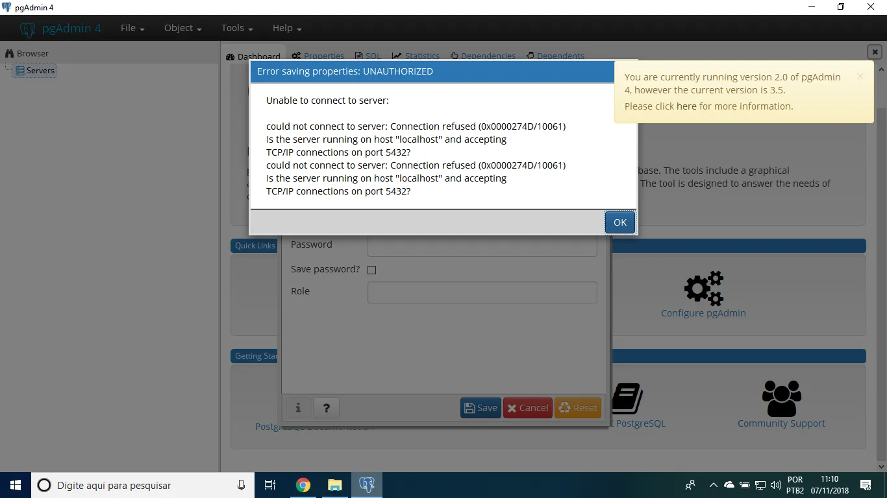Click the Windows taskbar search box
Screen dimensions: 887x498
tap(144, 485)
